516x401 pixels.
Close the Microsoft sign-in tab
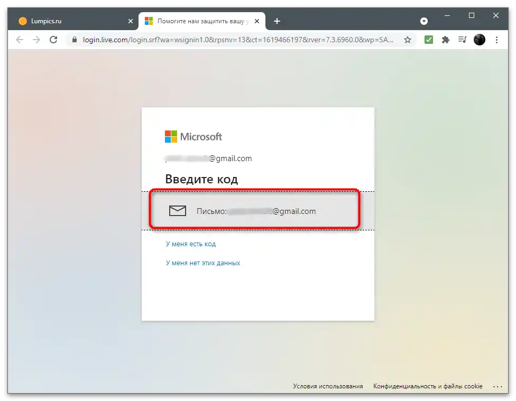click(257, 21)
